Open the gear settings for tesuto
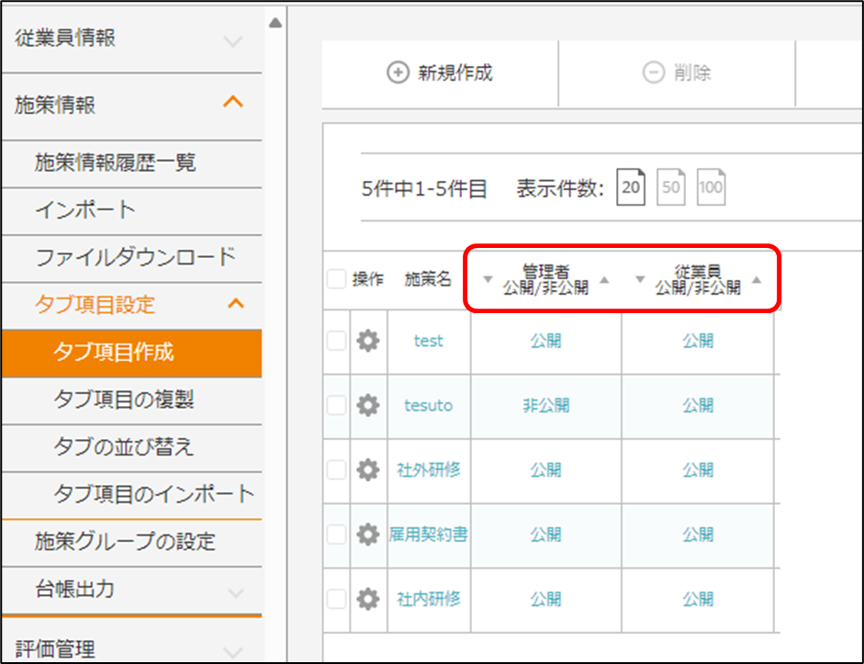Screen dimensions: 864x664 pos(367,406)
